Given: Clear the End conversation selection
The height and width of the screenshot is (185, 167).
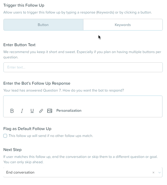Looking at the screenshot, I should pyautogui.click(x=153, y=172).
